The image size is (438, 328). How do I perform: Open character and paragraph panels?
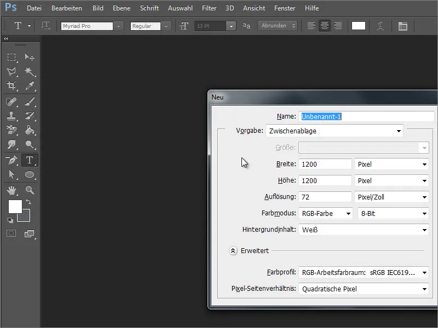pyautogui.click(x=402, y=26)
